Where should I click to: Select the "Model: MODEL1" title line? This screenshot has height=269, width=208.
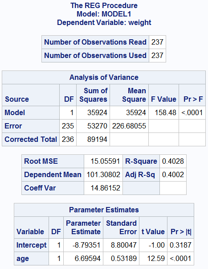pos(104,14)
